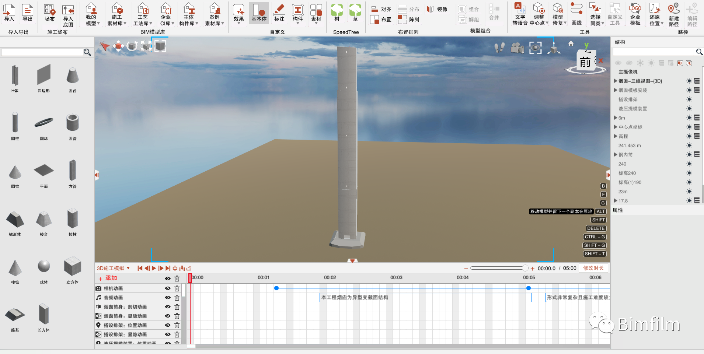This screenshot has width=704, height=354.
Task: Expand the 6m tree node
Action: click(x=615, y=118)
